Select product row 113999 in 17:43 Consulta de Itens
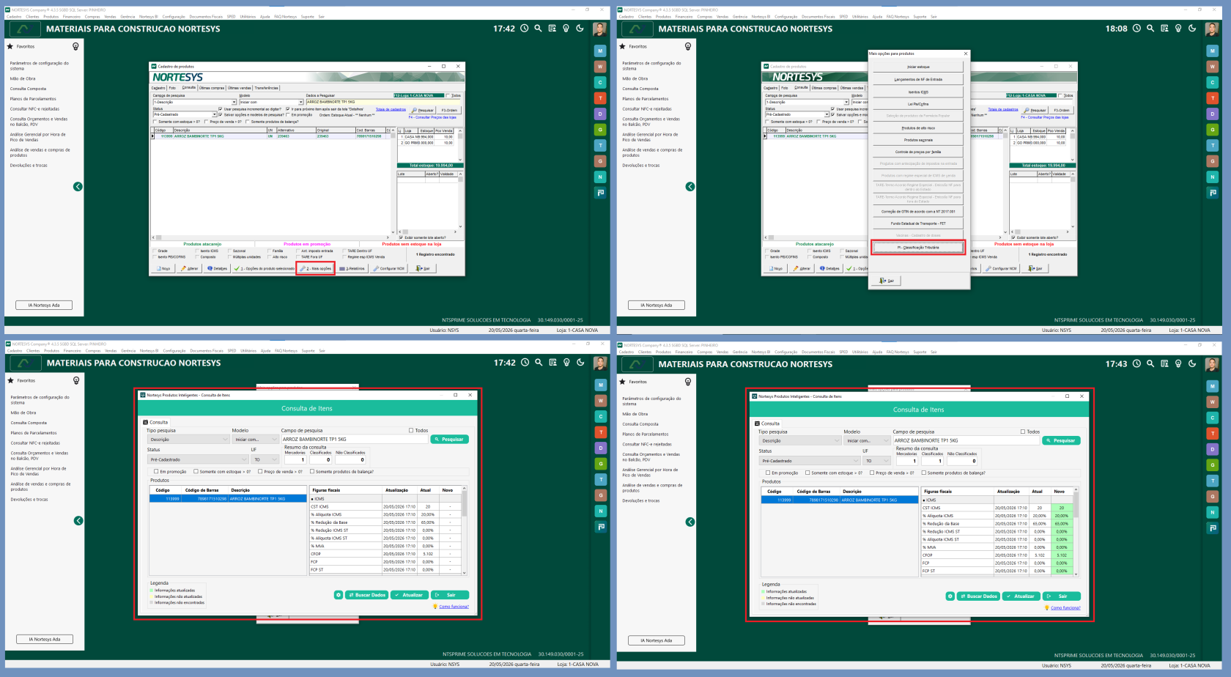Screen dimensions: 1231x677 point(839,500)
